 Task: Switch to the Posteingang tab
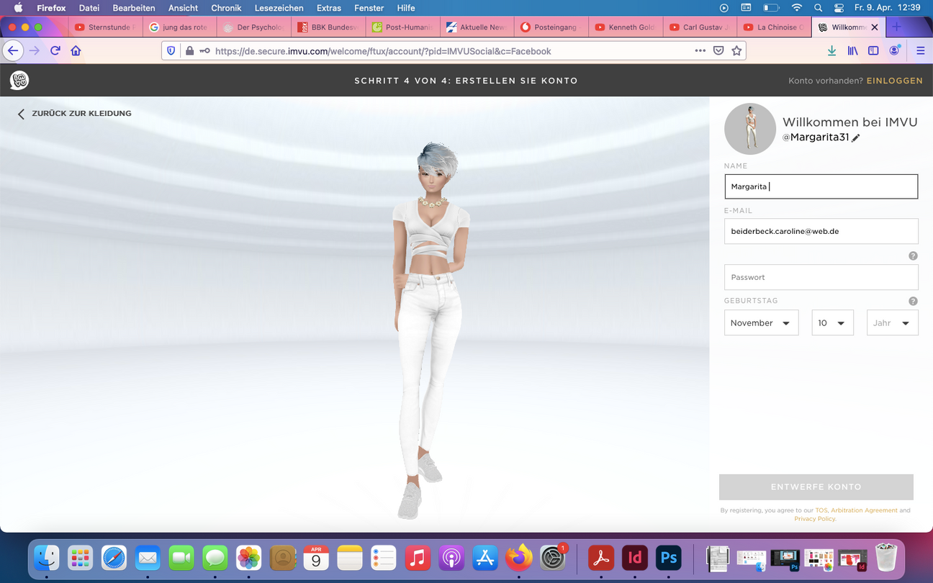551,27
